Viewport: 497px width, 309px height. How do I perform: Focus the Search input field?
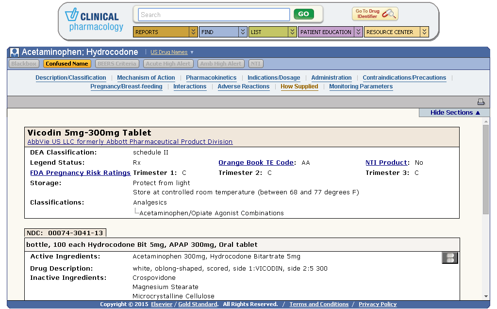214,15
